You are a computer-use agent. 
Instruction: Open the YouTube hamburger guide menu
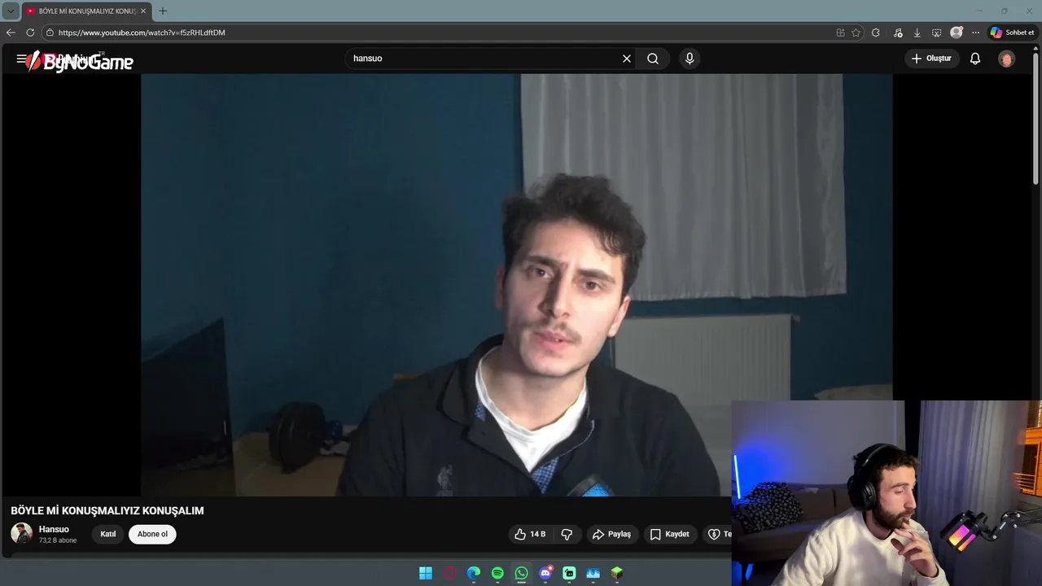pyautogui.click(x=21, y=59)
